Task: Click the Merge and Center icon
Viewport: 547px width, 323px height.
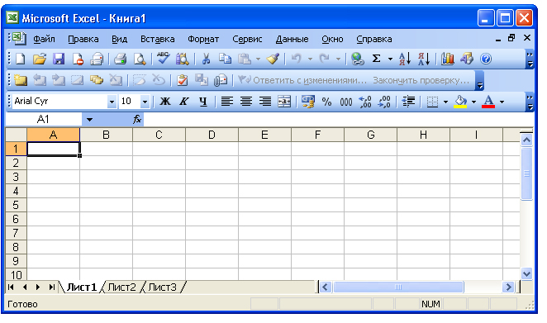Action: pyautogui.click(x=284, y=102)
